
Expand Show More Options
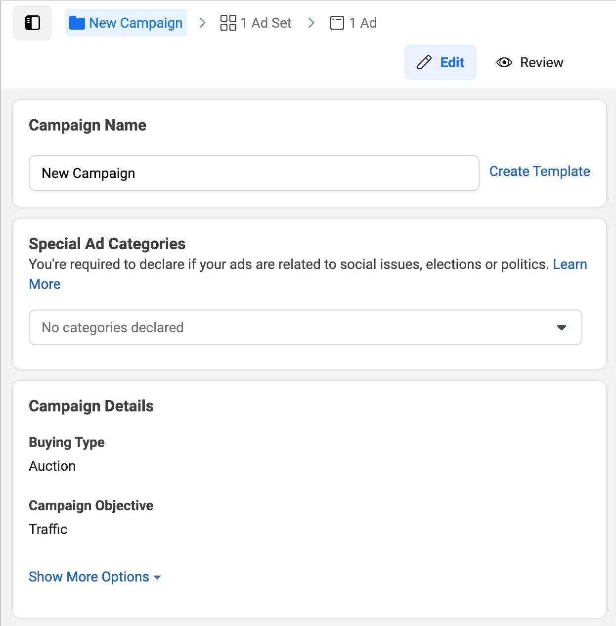pyautogui.click(x=89, y=577)
